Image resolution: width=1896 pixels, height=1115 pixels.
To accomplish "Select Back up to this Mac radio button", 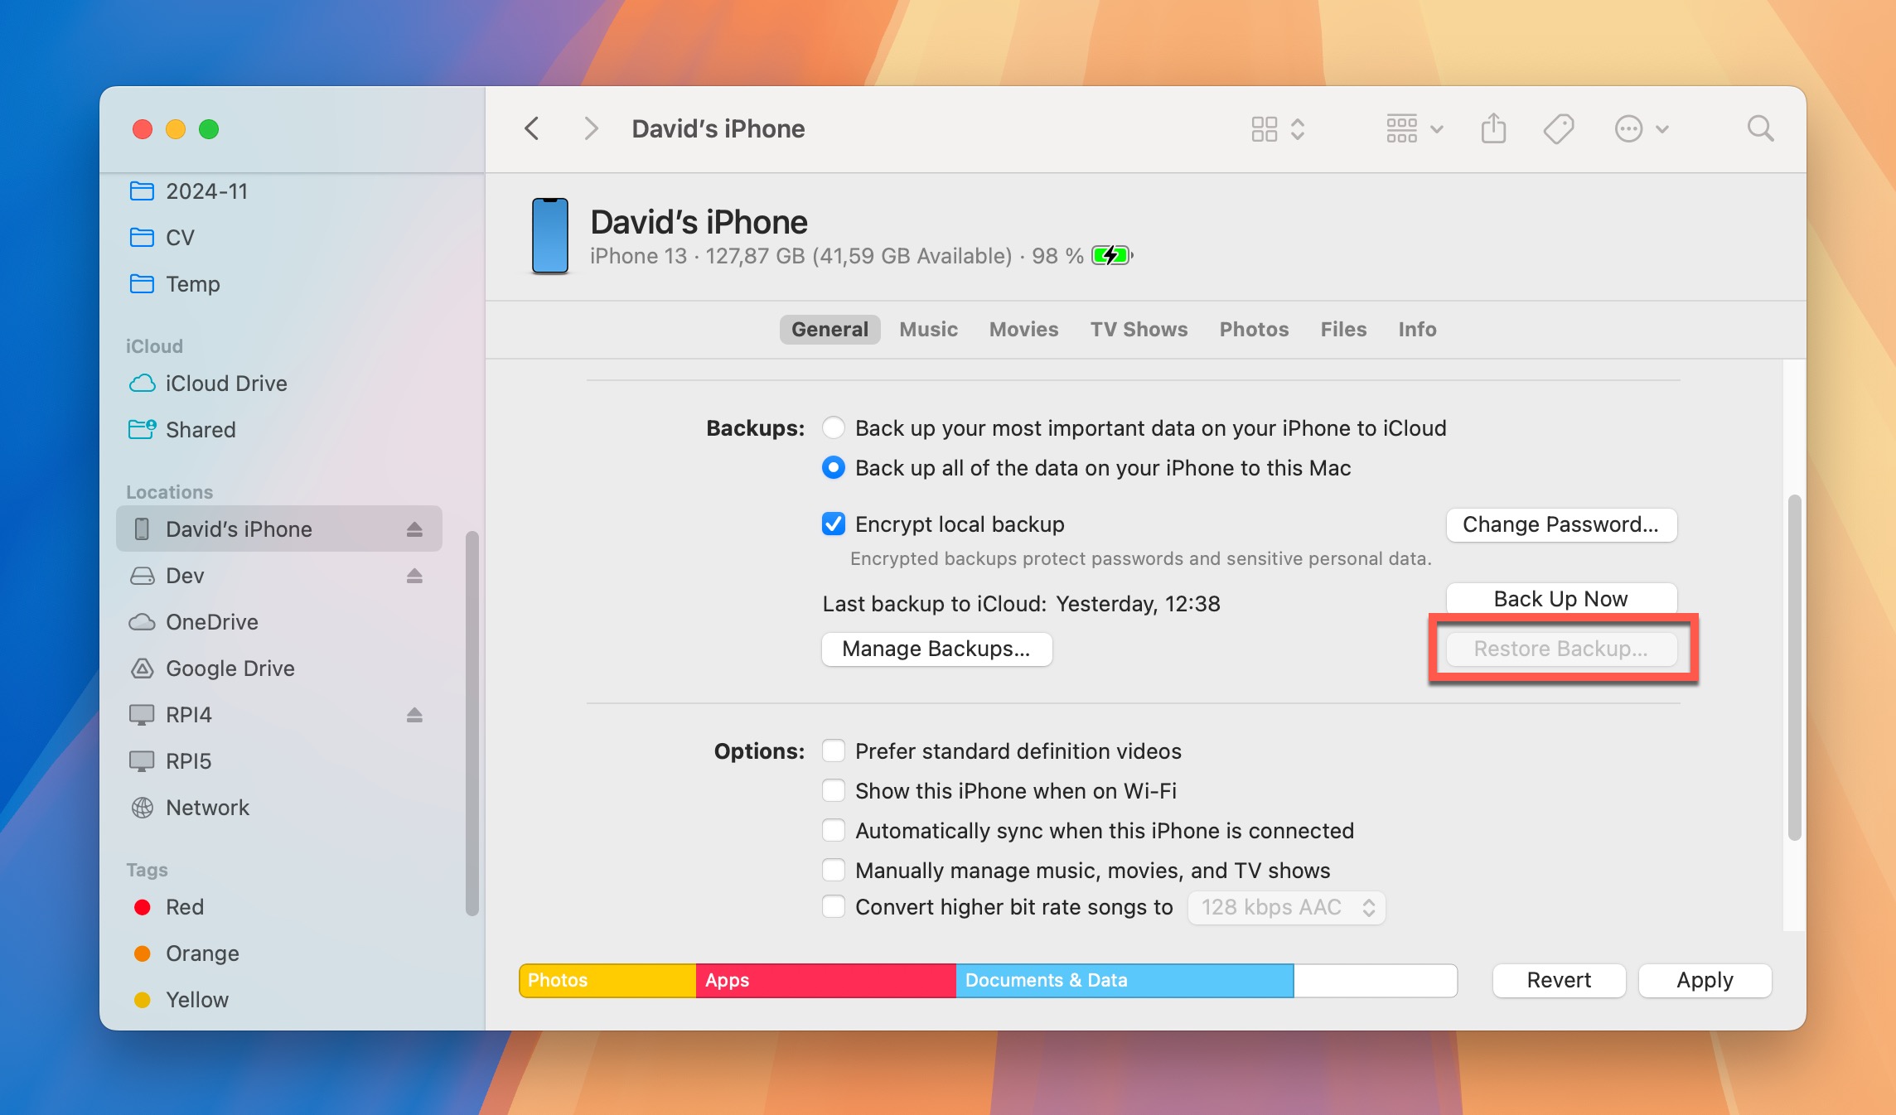I will [833, 466].
